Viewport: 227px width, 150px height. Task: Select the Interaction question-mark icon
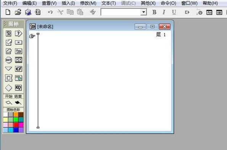(x=18, y=34)
